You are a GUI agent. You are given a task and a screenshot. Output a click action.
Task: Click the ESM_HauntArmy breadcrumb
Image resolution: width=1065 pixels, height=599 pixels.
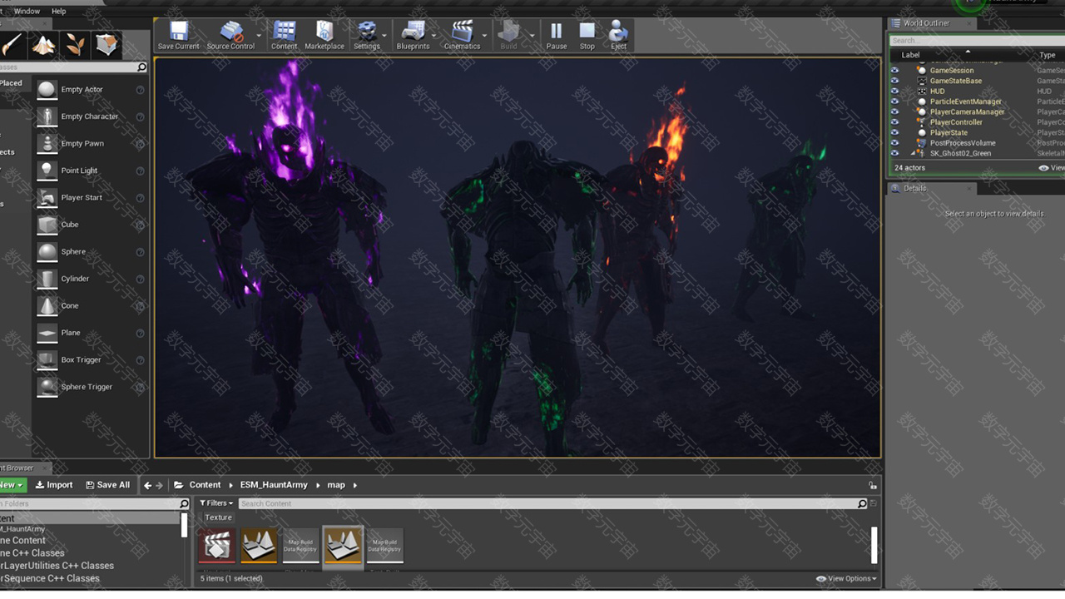(274, 485)
